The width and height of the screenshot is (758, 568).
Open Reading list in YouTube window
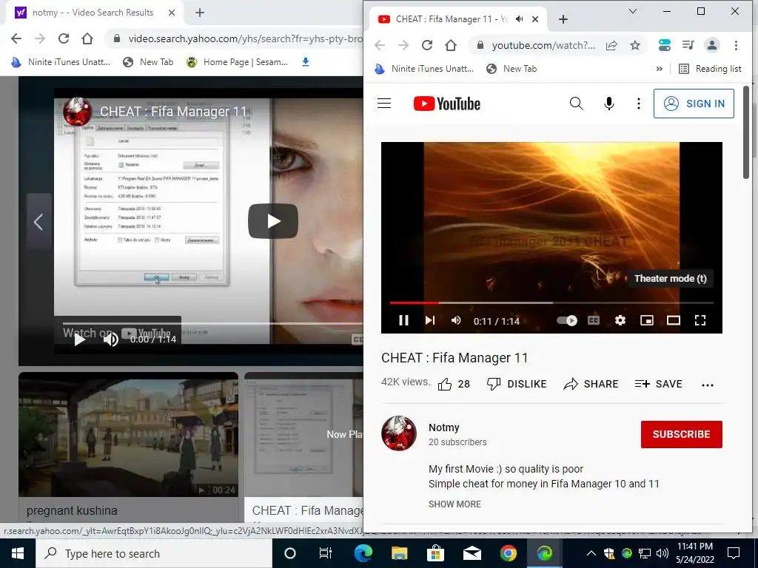(x=710, y=69)
